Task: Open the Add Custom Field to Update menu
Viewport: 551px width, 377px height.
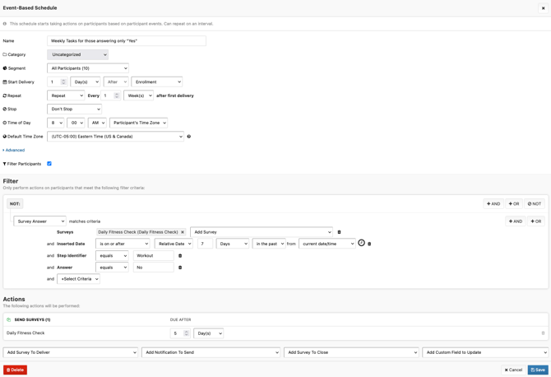Action: pyautogui.click(x=485, y=352)
